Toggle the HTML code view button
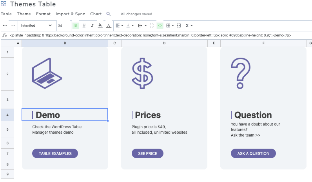The height and width of the screenshot is (182, 312). (160, 25)
